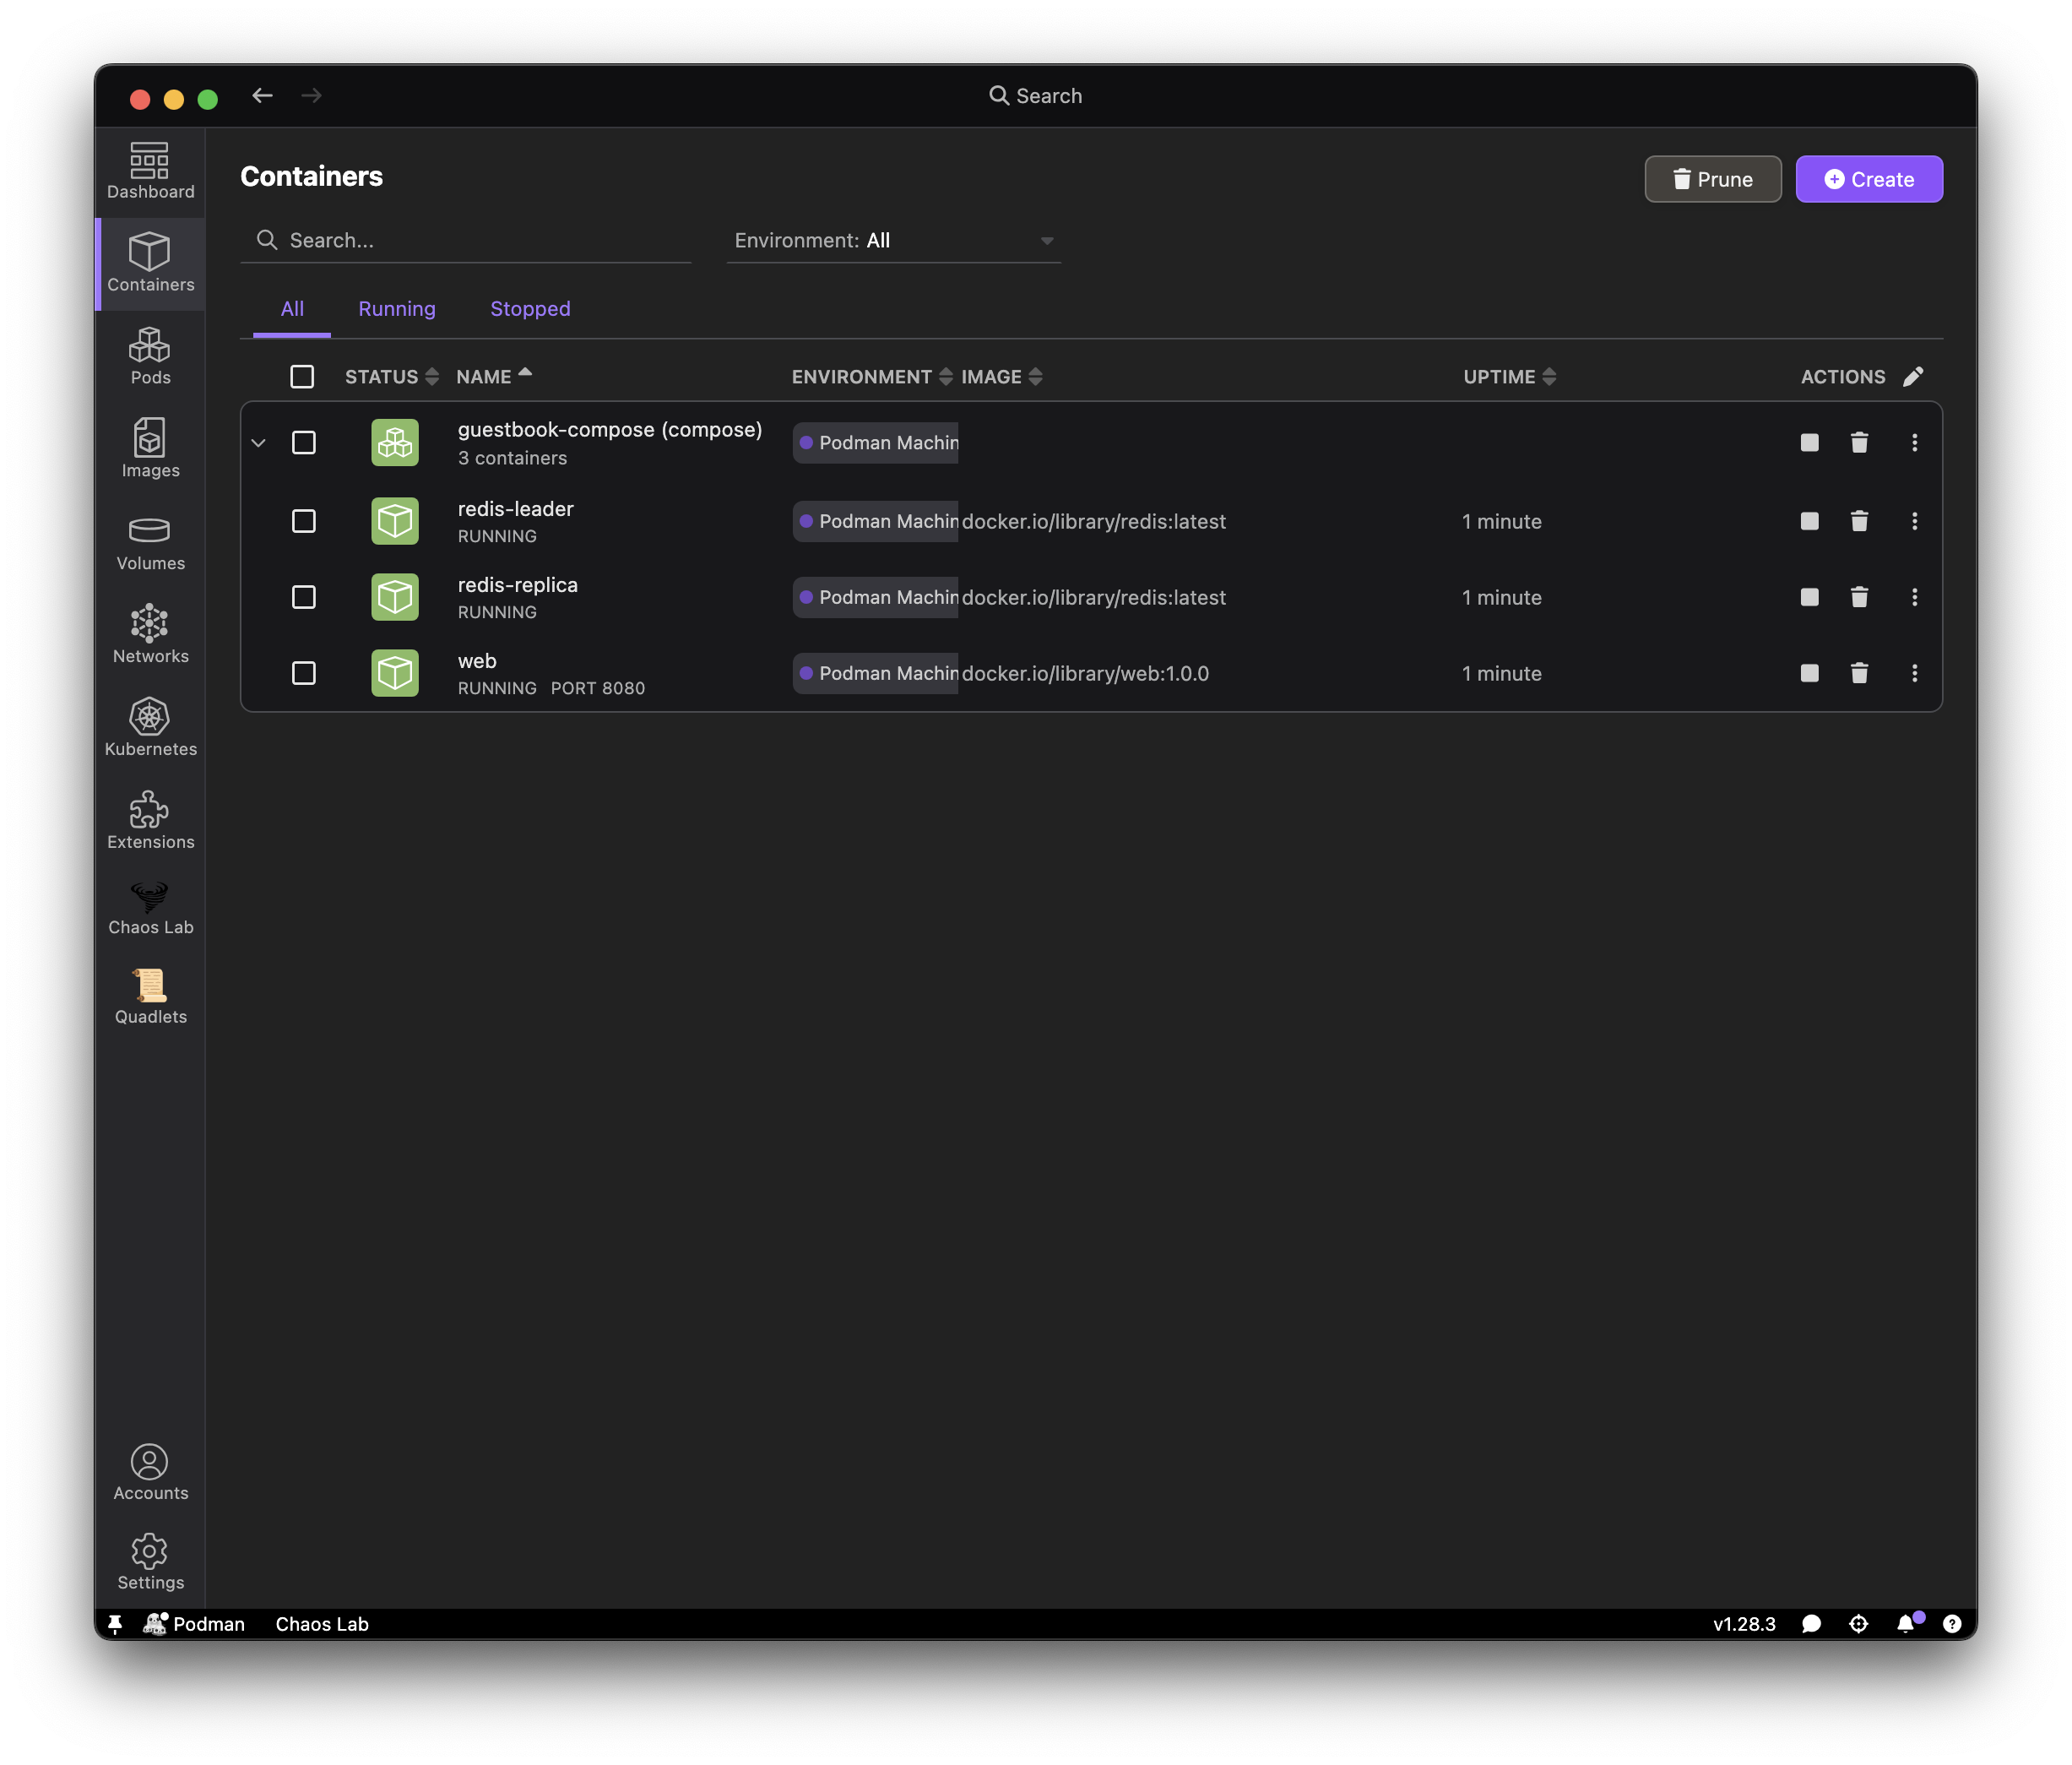Click Podman in the status bar

point(194,1624)
